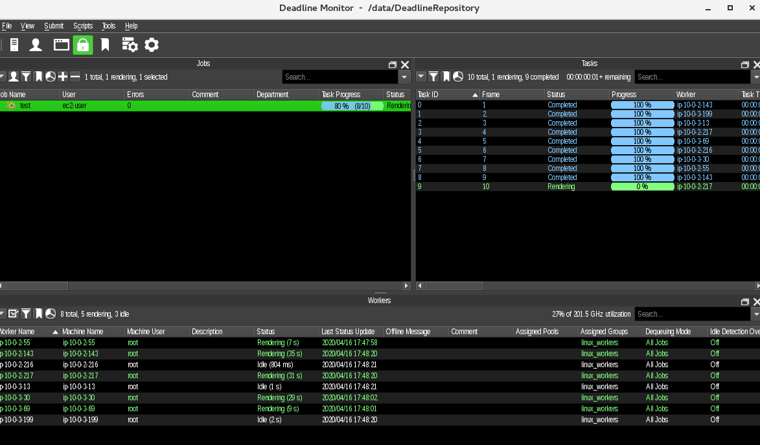Click the filter funnel in Tasks panel
The image size is (760, 445).
click(433, 76)
